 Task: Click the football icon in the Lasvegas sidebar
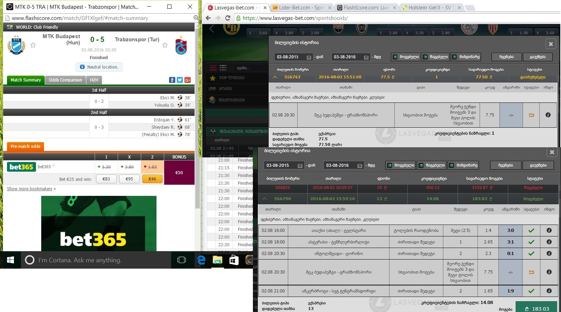click(213, 132)
